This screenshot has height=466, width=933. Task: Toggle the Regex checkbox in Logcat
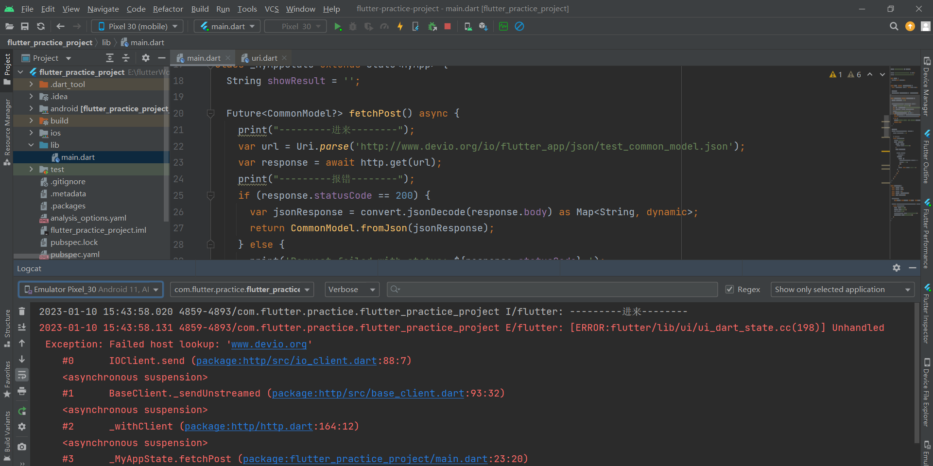coord(729,289)
